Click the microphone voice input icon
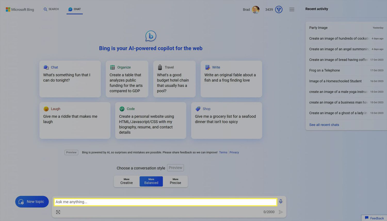Screen dimensions: 387x221 (x=281, y=201)
